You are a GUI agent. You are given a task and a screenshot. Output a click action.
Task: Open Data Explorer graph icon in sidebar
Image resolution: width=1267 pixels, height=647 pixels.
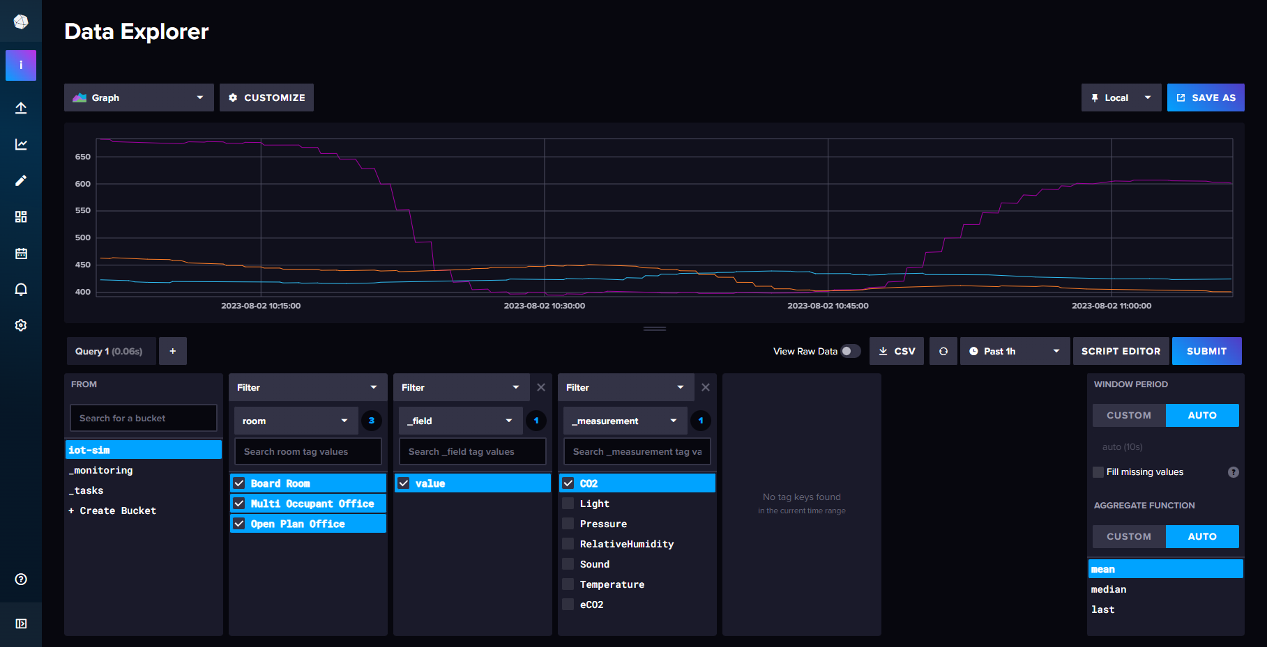(x=21, y=144)
